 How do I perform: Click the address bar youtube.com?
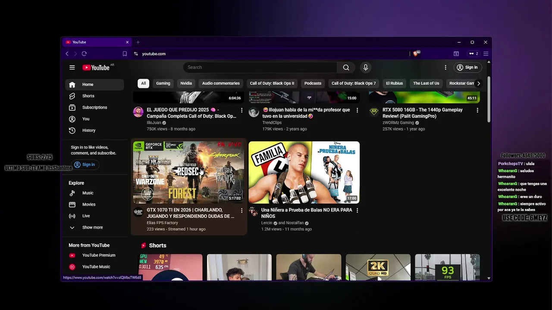click(x=154, y=54)
